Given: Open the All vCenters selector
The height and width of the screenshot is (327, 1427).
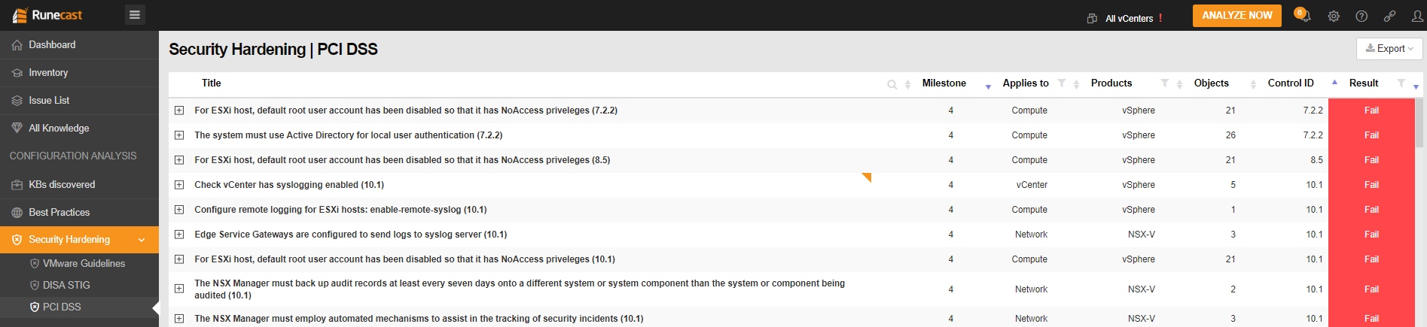Looking at the screenshot, I should click(x=1129, y=19).
